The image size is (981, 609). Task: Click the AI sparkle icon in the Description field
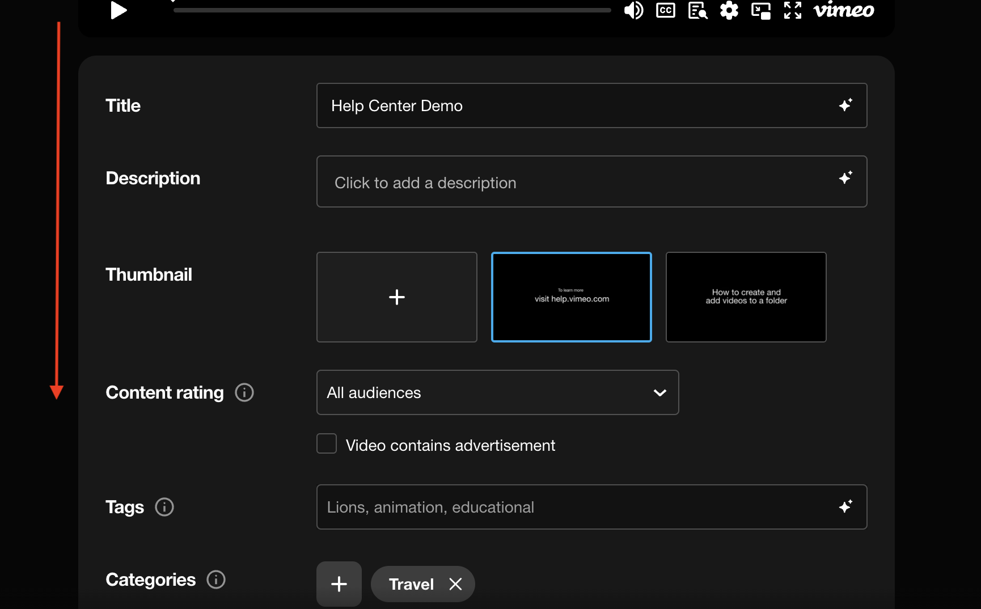[845, 178]
